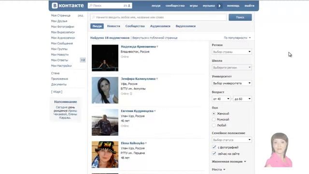Switch to the Новости tab
This screenshot has height=174, width=309.
point(113,26)
